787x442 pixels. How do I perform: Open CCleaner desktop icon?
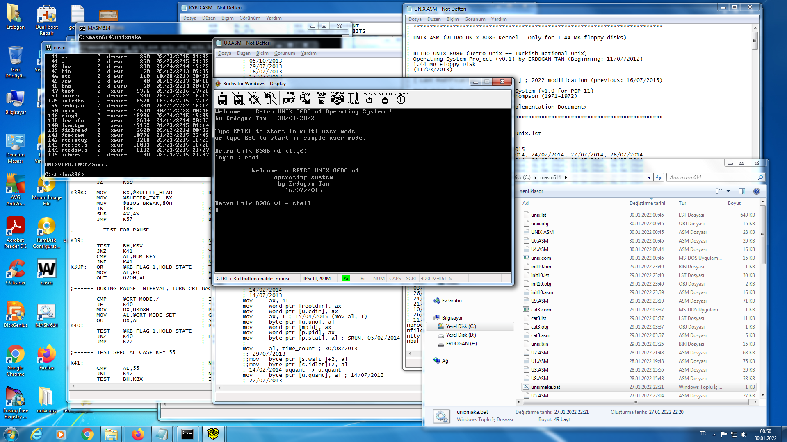click(x=15, y=273)
